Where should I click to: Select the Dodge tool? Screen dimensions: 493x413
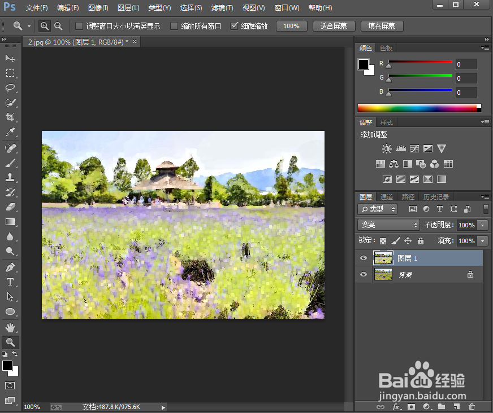pos(10,251)
